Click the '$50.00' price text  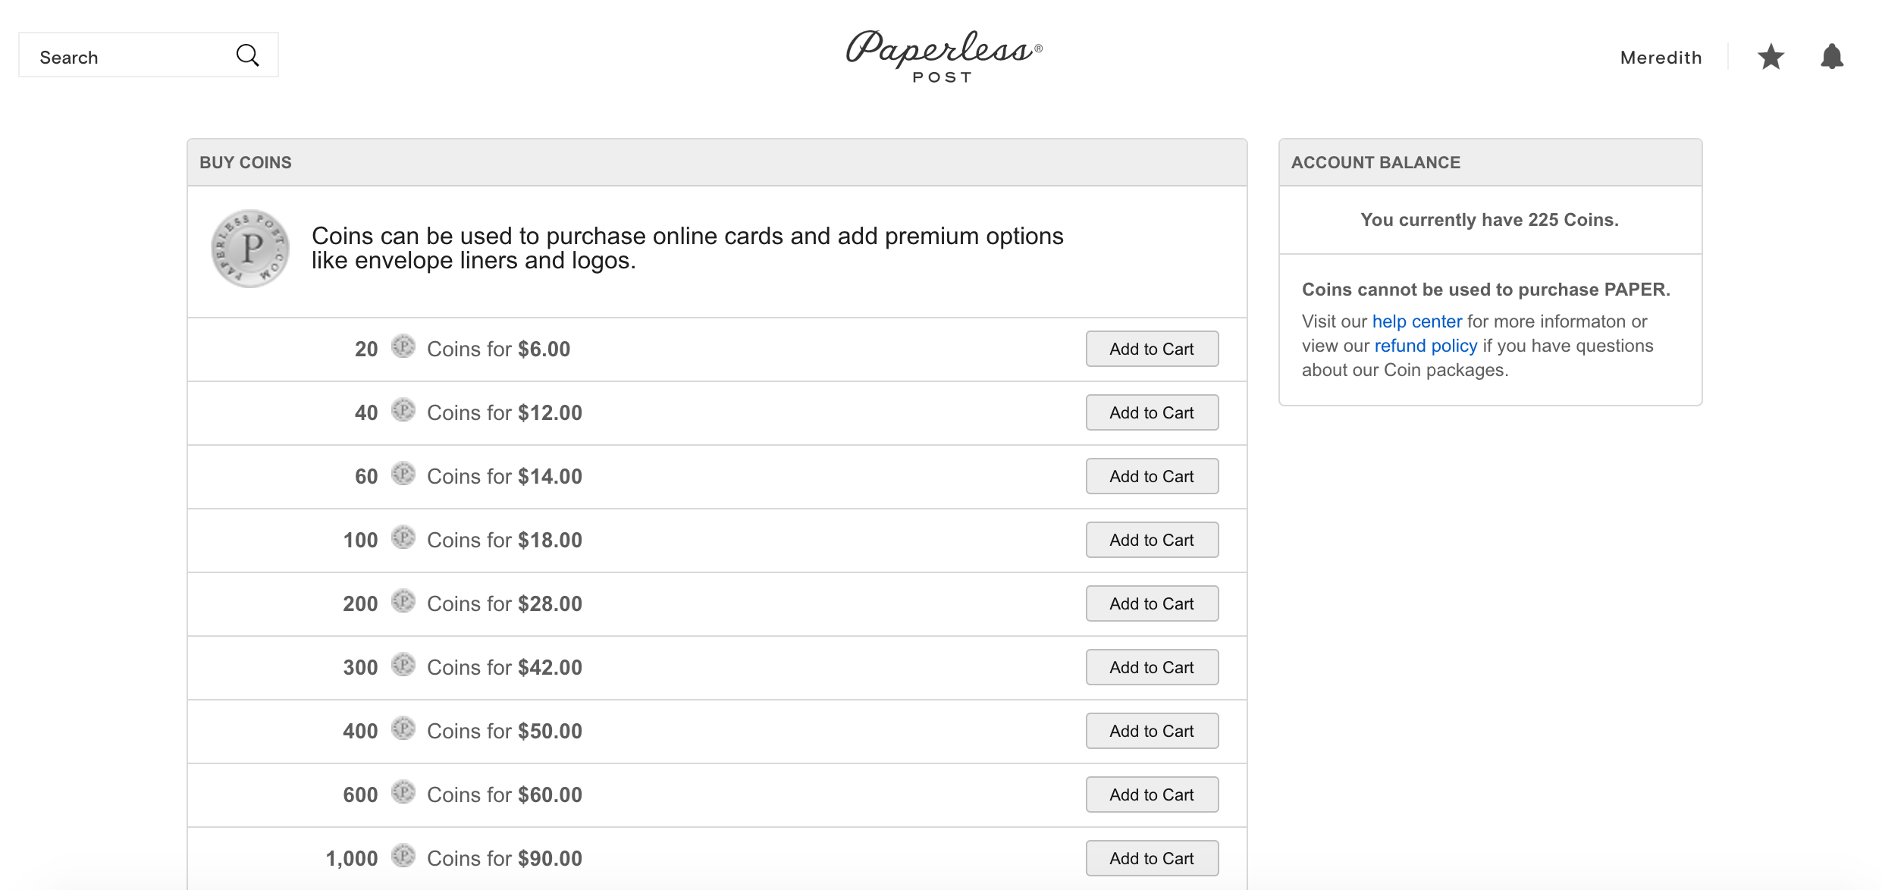550,731
